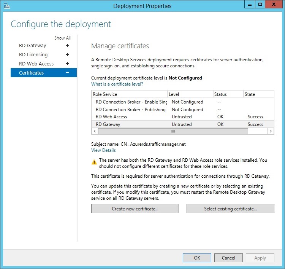This screenshot has height=269, width=285.
Task: Expand the RD Licensing section plus sign
Action: point(68,54)
